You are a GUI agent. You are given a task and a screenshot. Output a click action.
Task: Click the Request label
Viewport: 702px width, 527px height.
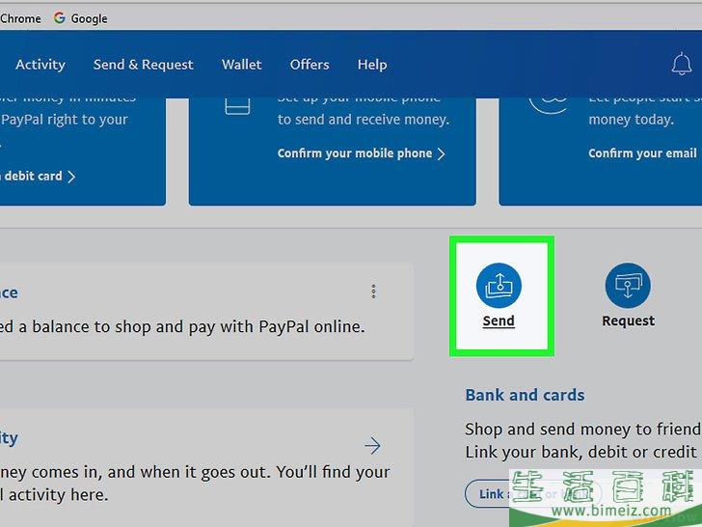pos(628,320)
